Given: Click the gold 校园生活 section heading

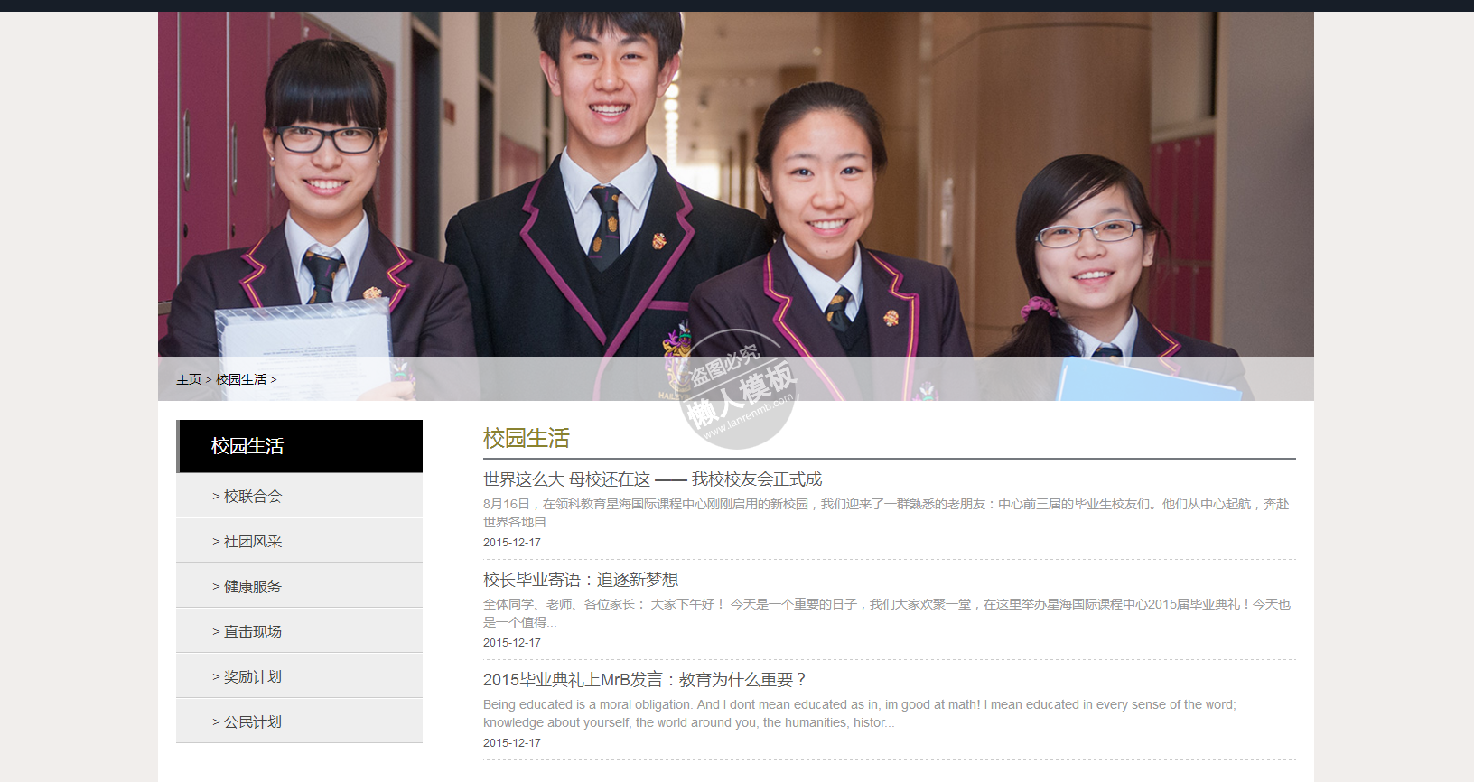Looking at the screenshot, I should pyautogui.click(x=526, y=439).
